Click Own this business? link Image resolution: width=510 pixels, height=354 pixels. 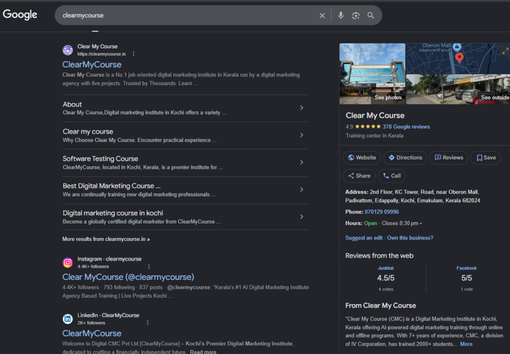[x=410, y=238]
